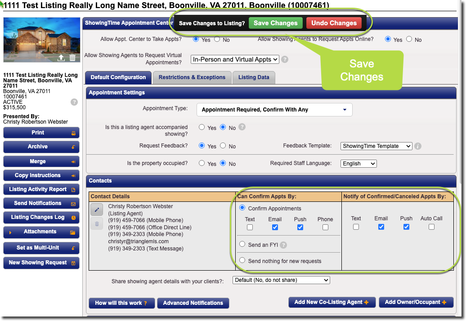This screenshot has height=321, width=466.
Task: Click clock icon on Listing Changes Log
Action: click(73, 218)
